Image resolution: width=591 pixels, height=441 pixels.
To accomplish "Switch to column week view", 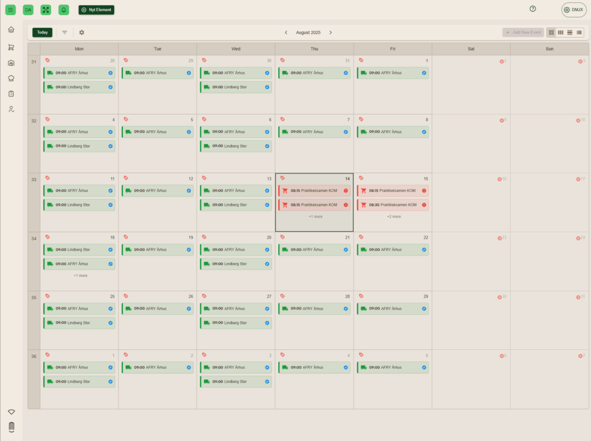I will [560, 32].
